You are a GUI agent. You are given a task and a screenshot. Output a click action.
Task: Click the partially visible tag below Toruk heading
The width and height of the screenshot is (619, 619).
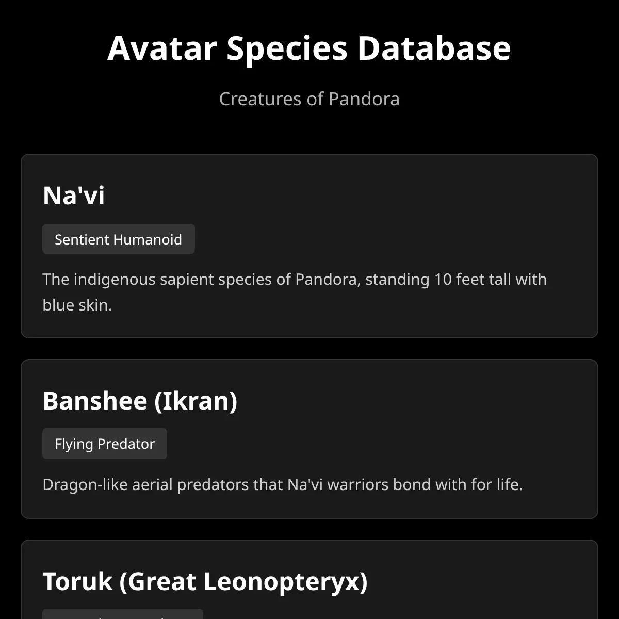tap(123, 614)
